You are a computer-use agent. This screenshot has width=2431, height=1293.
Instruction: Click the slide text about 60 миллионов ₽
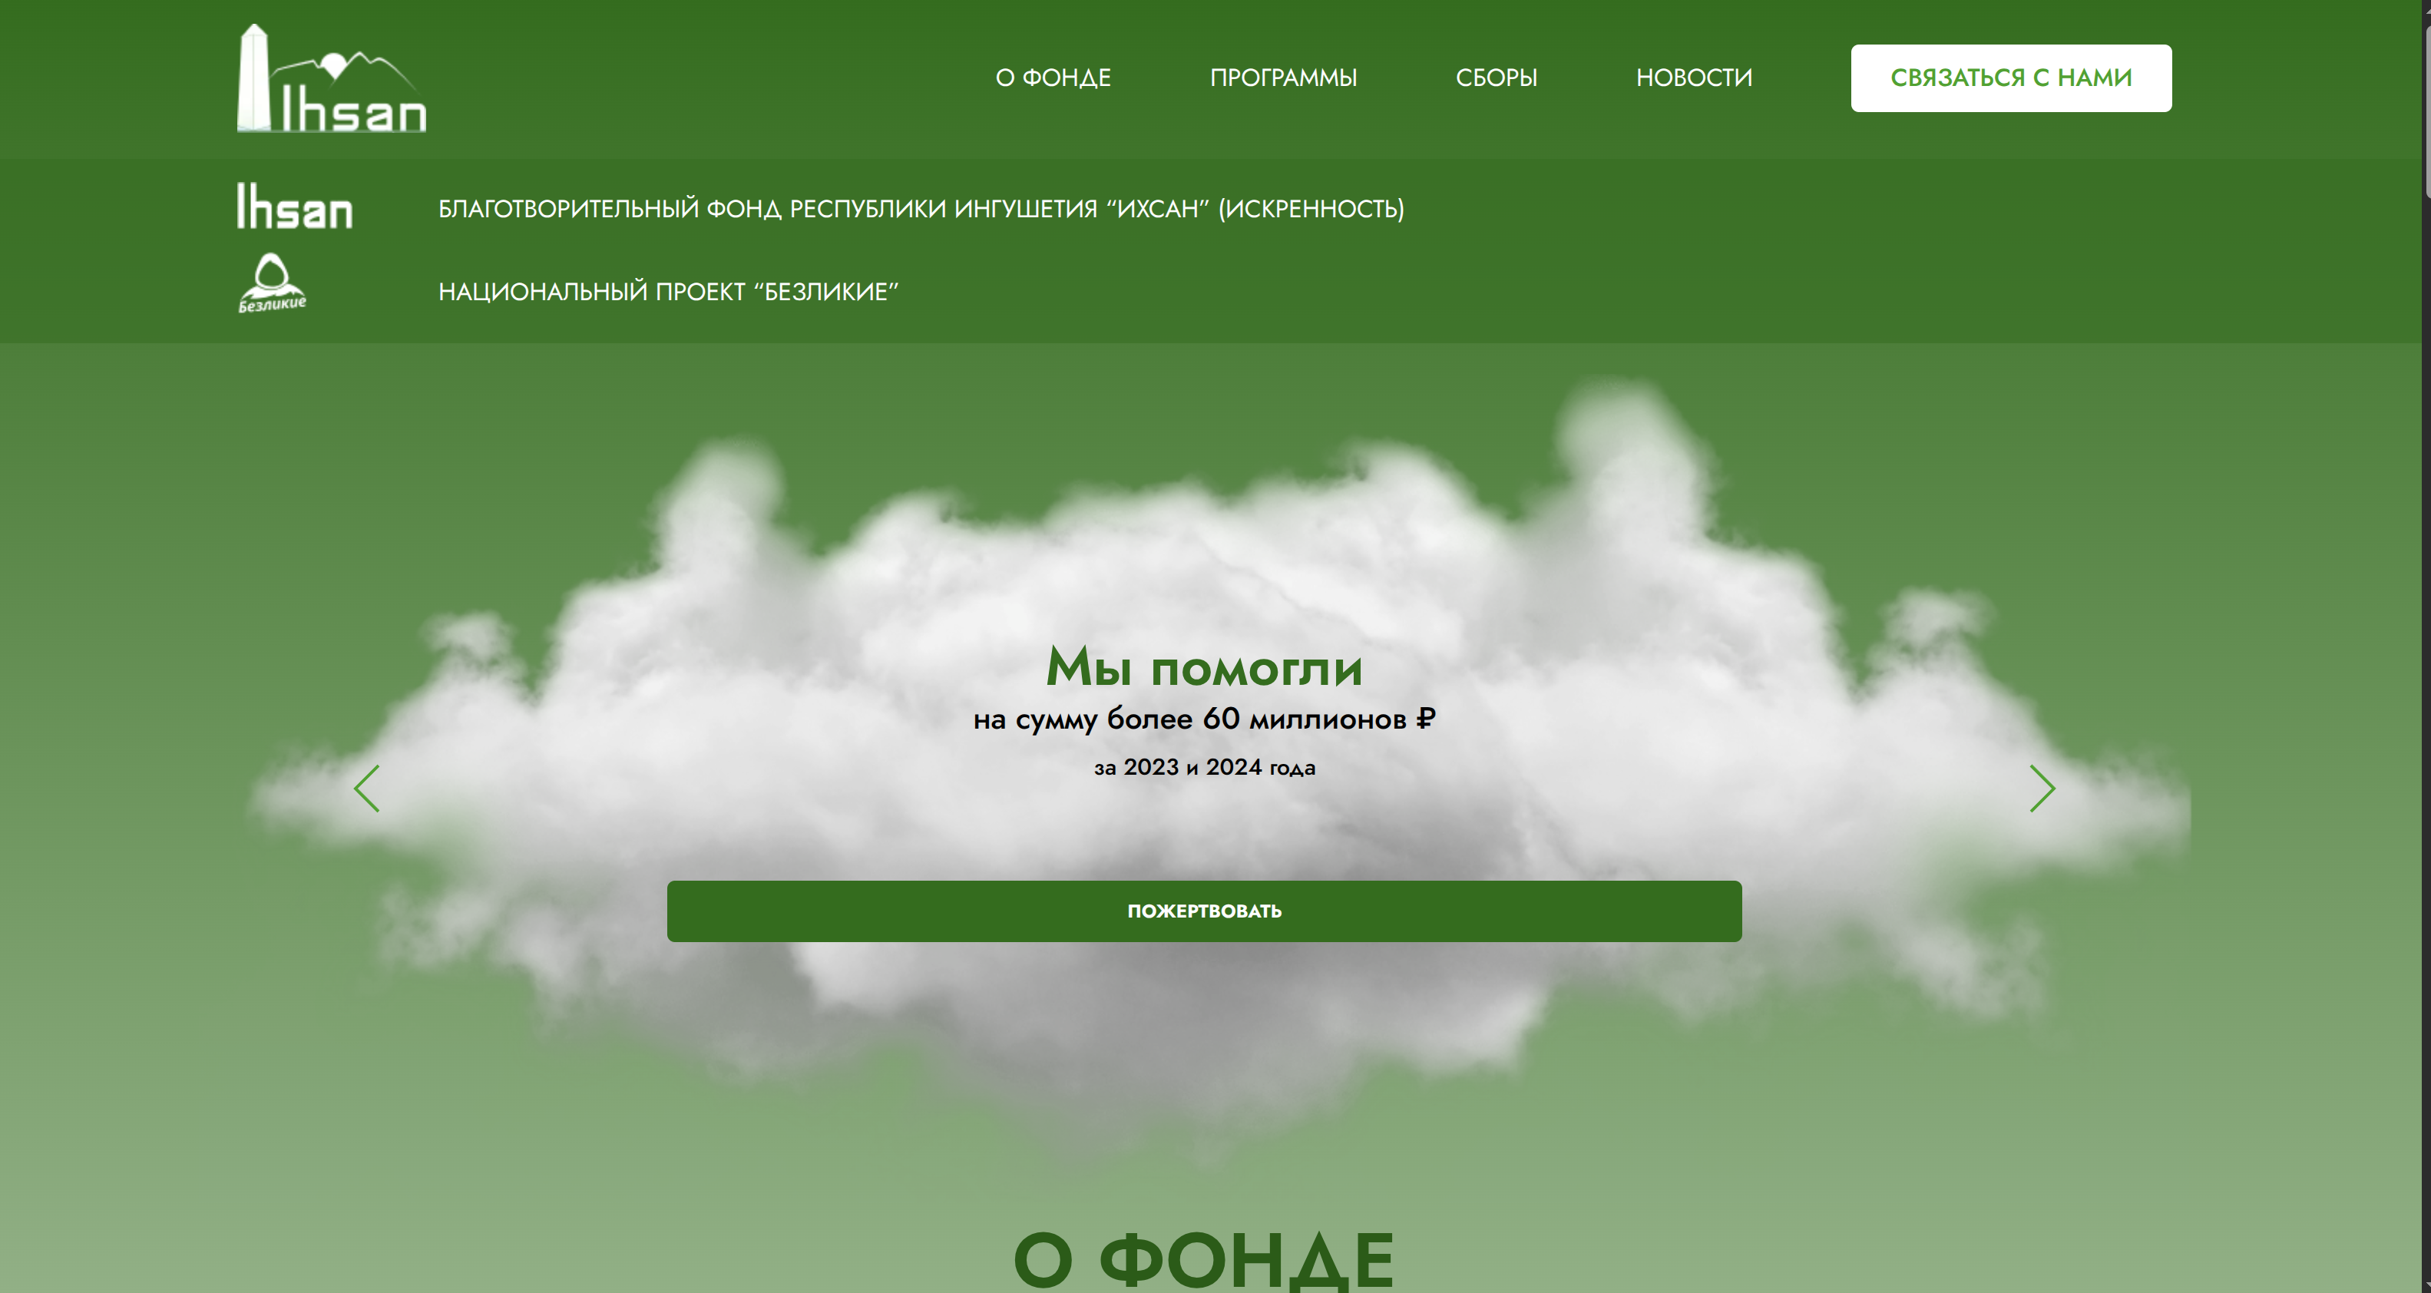[1203, 719]
